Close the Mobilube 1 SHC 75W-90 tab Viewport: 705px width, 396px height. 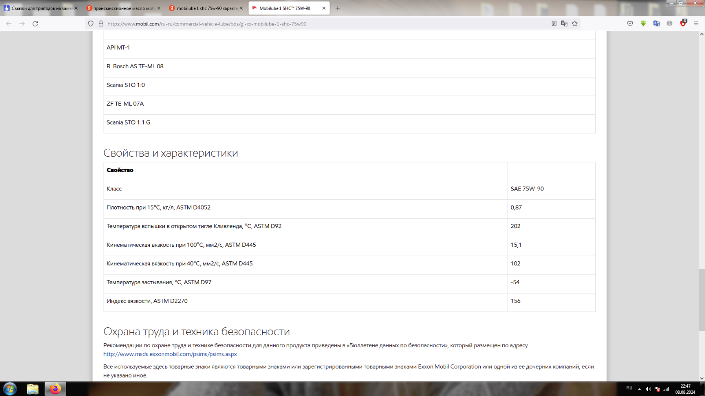(324, 8)
